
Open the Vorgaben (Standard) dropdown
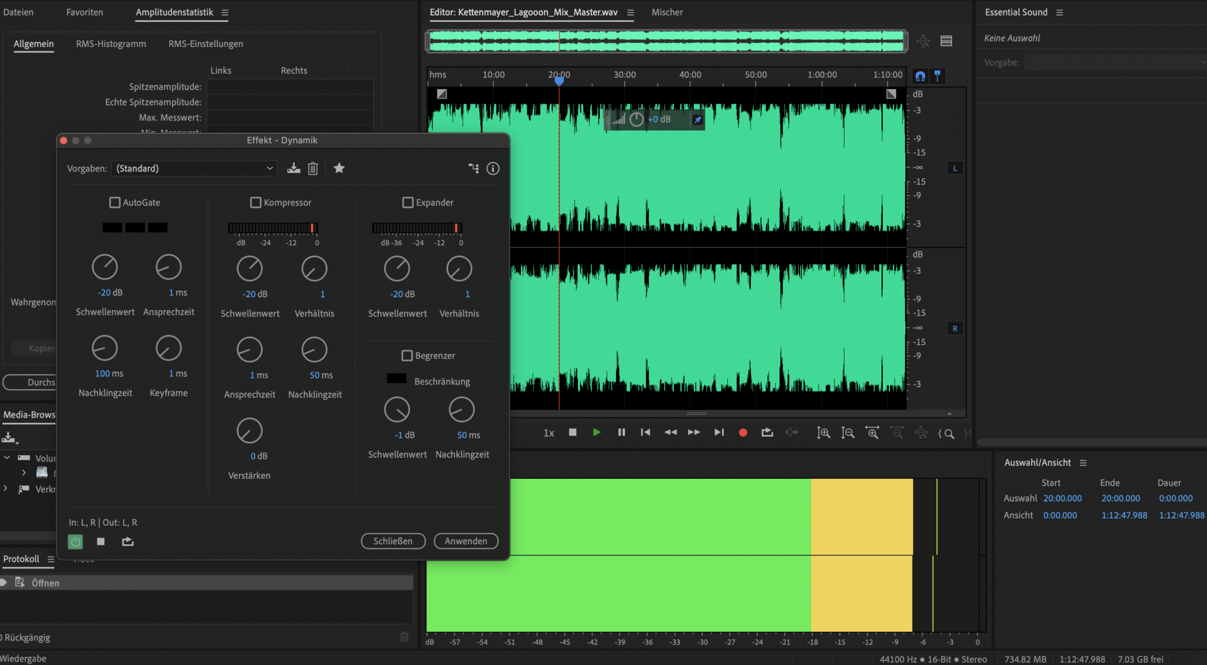194,169
